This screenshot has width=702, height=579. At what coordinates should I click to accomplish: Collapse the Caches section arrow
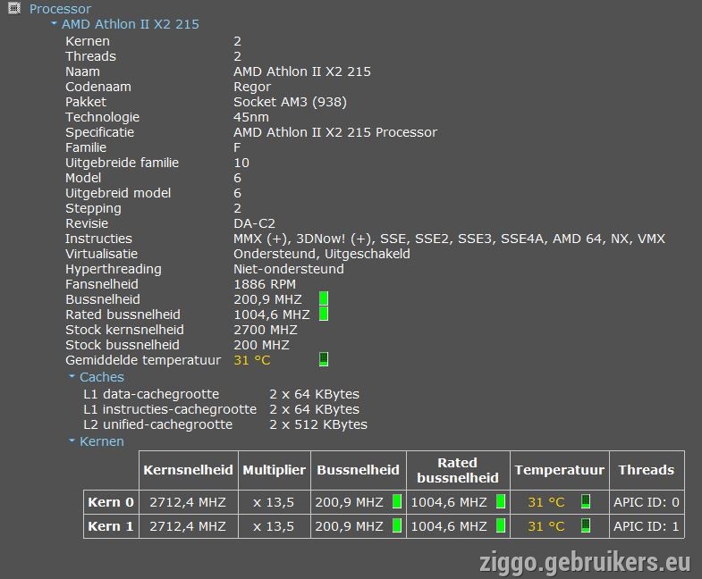(x=72, y=376)
